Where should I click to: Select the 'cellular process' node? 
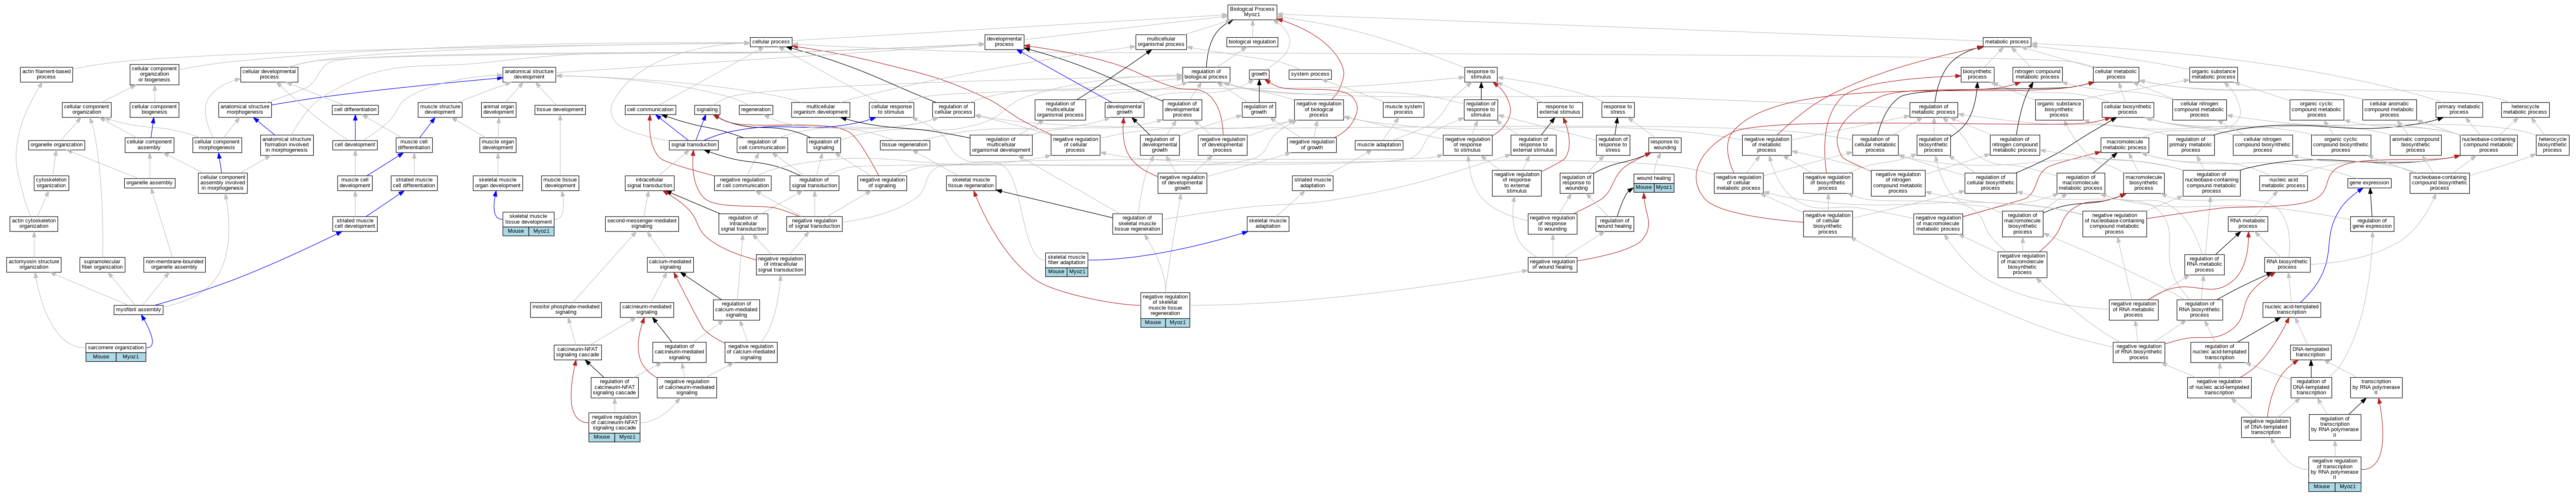click(x=771, y=42)
